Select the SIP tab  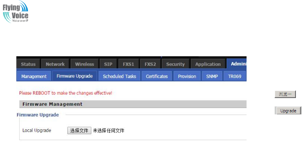[108, 64]
